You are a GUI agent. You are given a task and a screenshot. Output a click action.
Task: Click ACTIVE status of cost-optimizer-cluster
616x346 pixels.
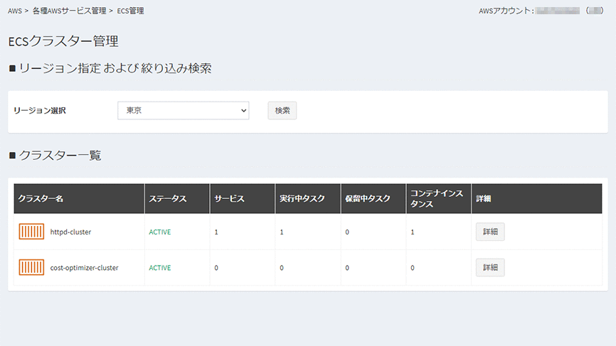160,268
